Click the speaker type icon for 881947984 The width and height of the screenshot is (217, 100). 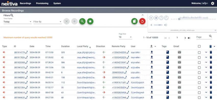(4, 72)
